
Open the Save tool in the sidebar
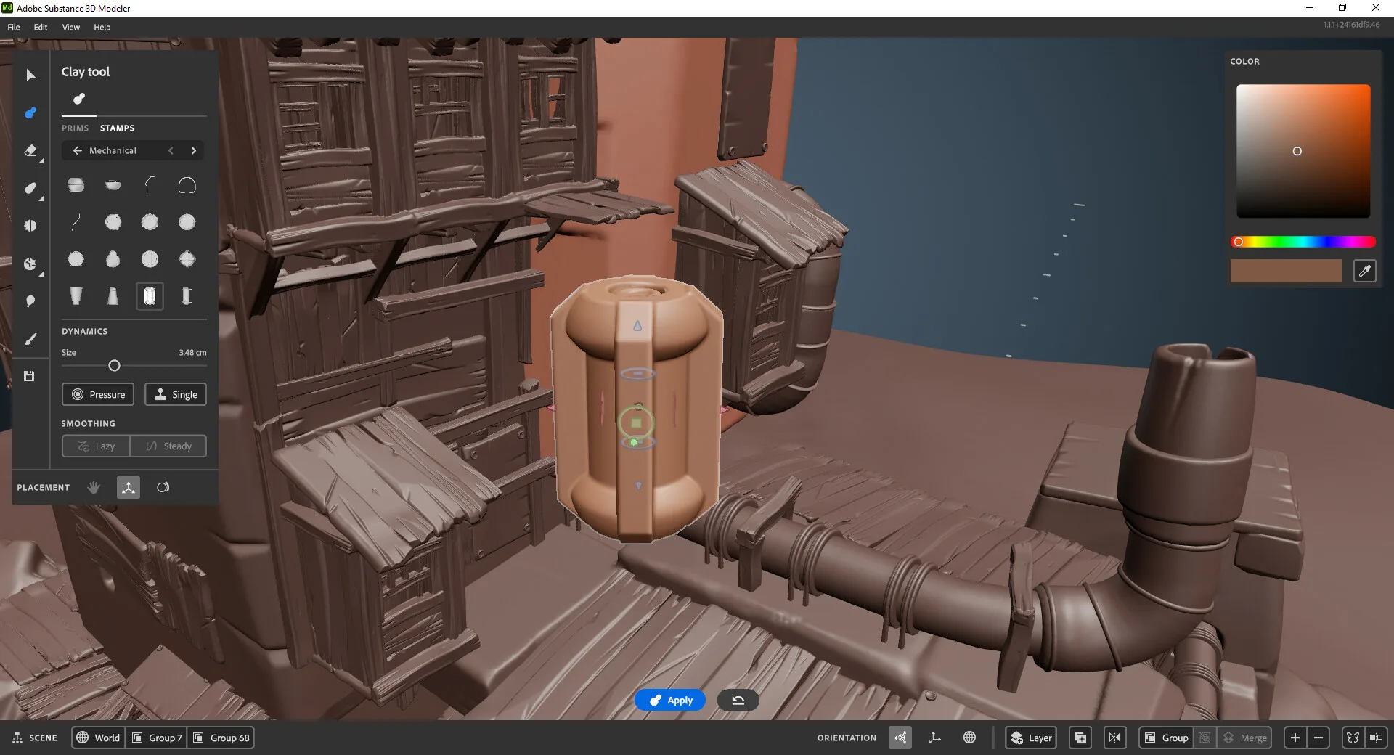(30, 376)
